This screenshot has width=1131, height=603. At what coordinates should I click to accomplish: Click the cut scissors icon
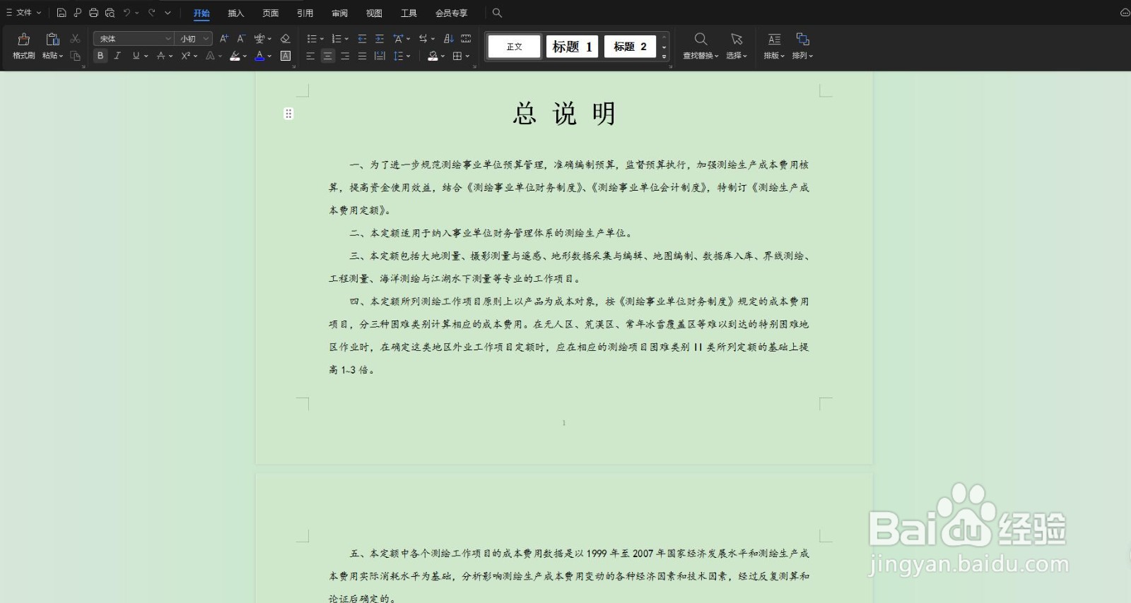point(75,39)
